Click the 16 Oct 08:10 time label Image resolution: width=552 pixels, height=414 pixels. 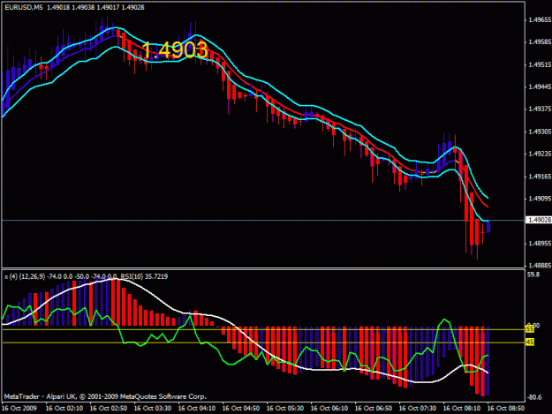tap(462, 408)
